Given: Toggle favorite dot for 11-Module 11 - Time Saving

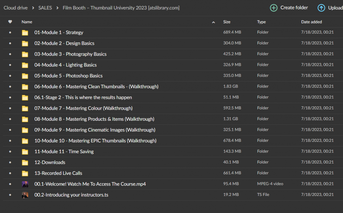Looking at the screenshot, I should point(10,151).
